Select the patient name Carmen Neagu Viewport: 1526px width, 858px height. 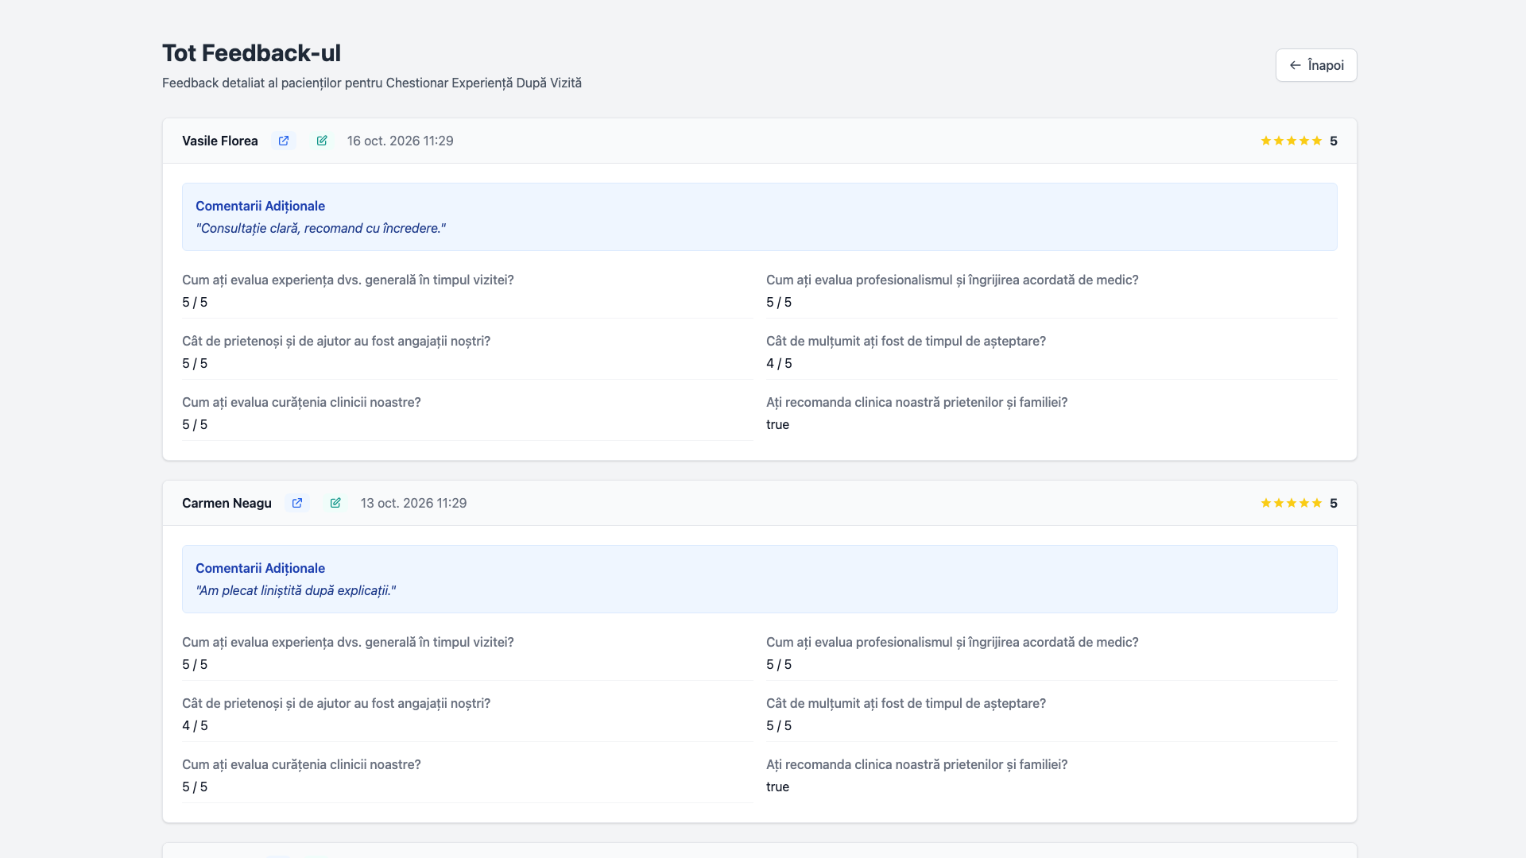[x=227, y=503]
